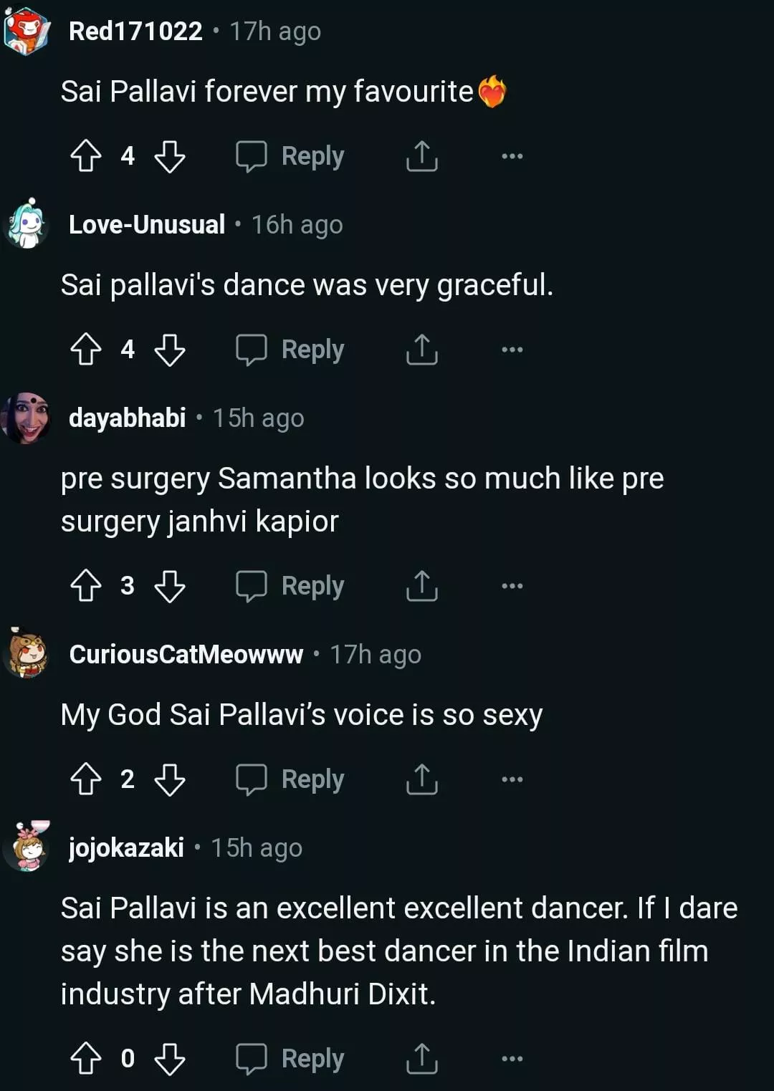Reply to Red171022's comment

pos(290,155)
